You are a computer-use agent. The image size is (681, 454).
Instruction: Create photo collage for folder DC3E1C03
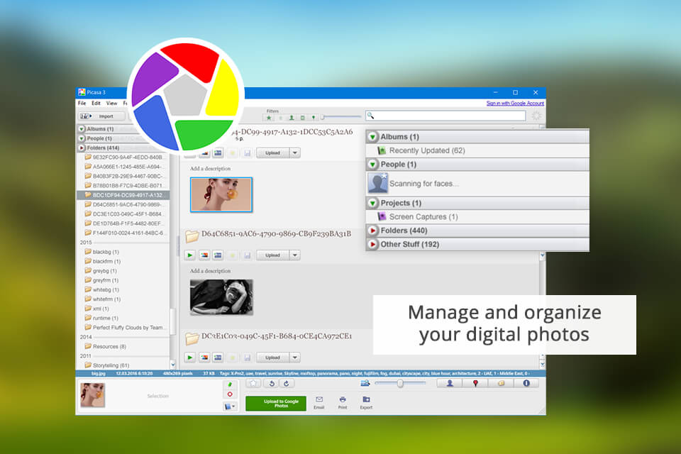(x=204, y=358)
